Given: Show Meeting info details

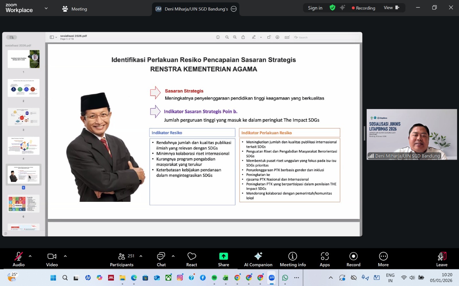Looking at the screenshot, I should 293,259.
